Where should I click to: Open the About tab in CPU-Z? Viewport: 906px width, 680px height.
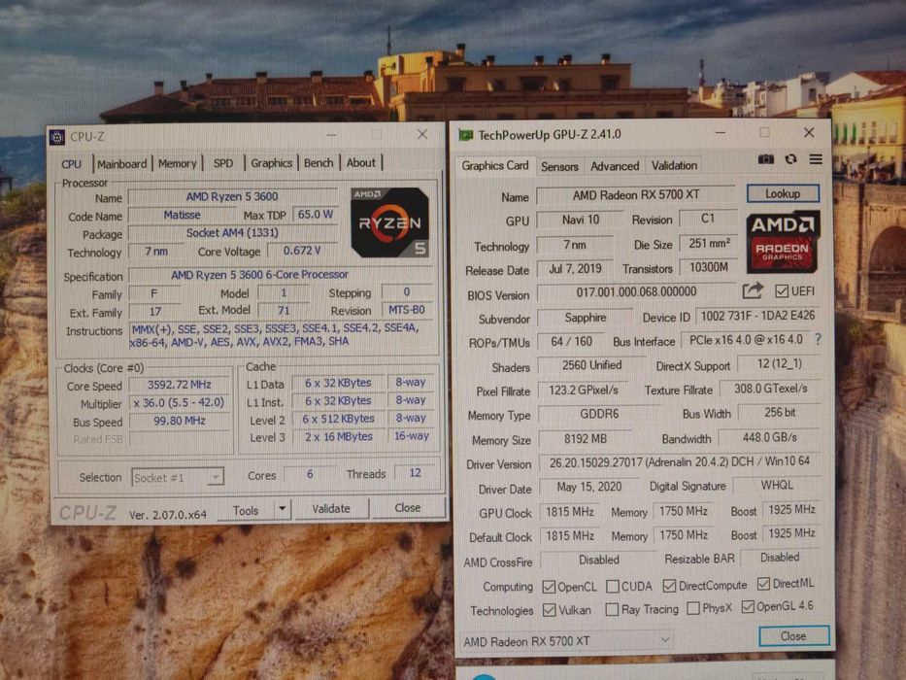tap(361, 162)
